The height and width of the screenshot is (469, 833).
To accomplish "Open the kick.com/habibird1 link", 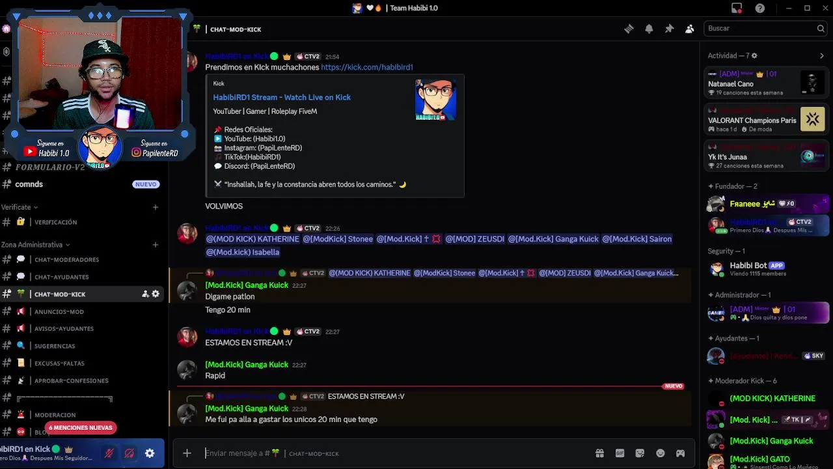I will click(367, 67).
